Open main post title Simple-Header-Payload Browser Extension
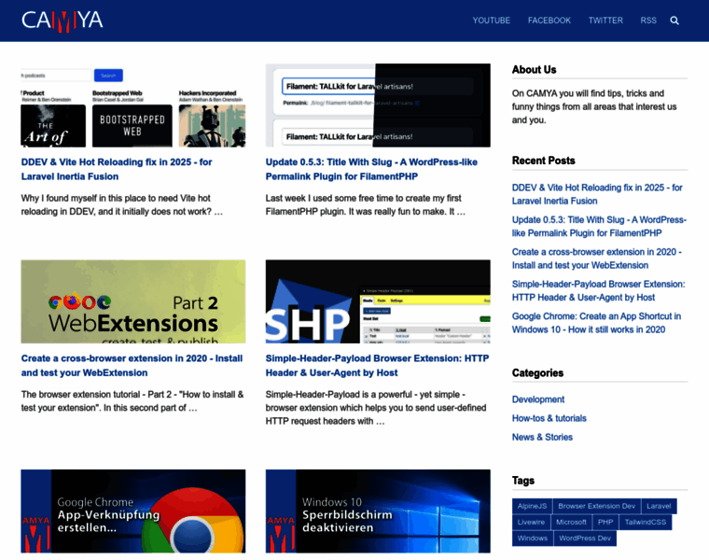709x560 pixels. pos(377,366)
